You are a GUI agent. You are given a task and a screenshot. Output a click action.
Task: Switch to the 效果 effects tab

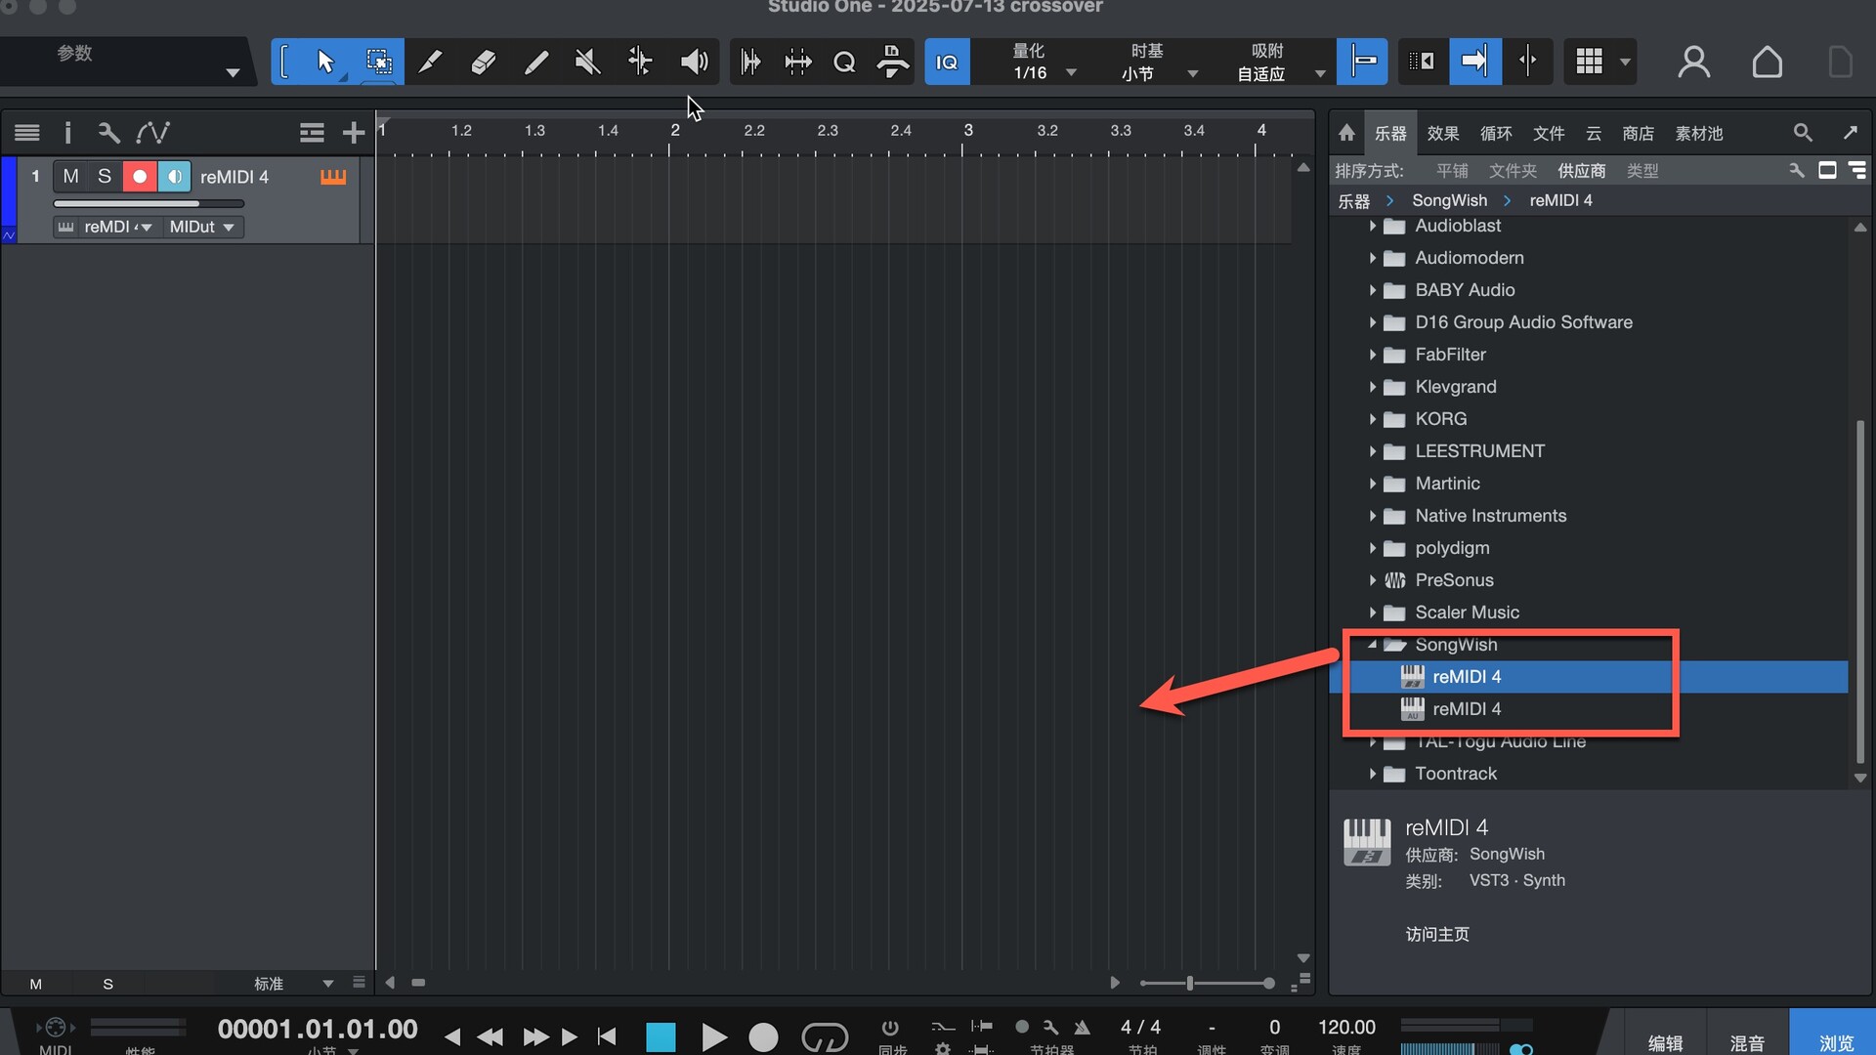coord(1443,133)
